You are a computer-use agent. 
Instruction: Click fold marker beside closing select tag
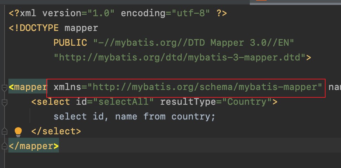point(5,131)
